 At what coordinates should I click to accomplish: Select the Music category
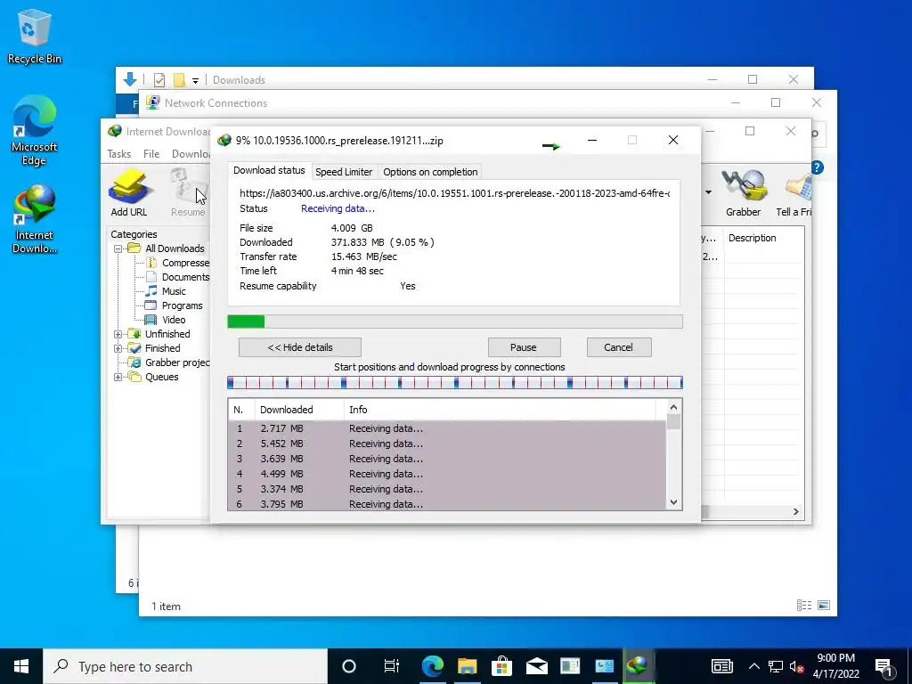point(166,291)
